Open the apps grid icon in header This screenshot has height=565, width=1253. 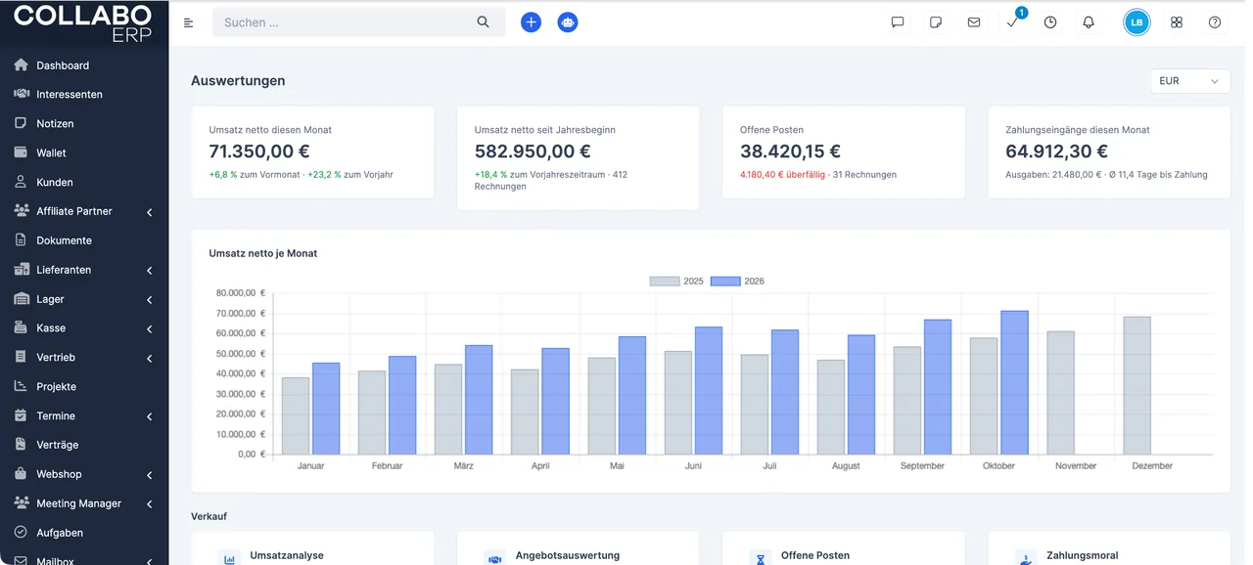click(x=1177, y=22)
